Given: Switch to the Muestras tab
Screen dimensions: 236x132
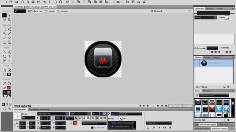Looking at the screenshot, I should coord(207,91).
